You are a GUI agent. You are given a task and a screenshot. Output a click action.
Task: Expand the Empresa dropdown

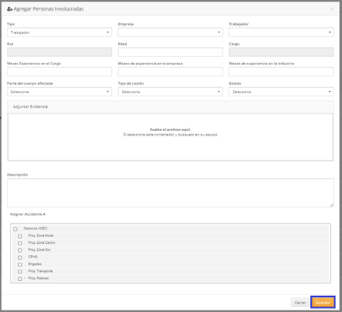point(170,33)
